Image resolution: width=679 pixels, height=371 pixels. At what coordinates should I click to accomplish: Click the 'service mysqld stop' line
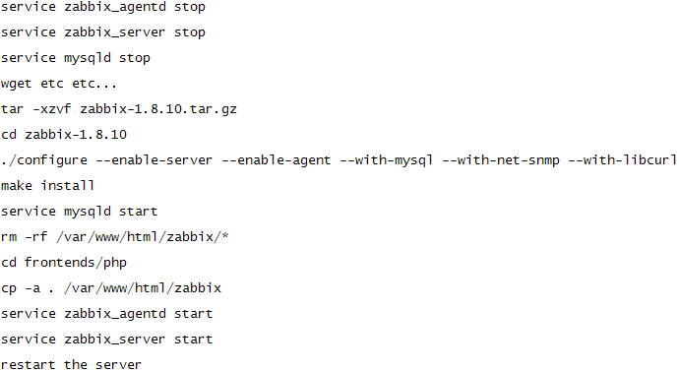point(76,58)
